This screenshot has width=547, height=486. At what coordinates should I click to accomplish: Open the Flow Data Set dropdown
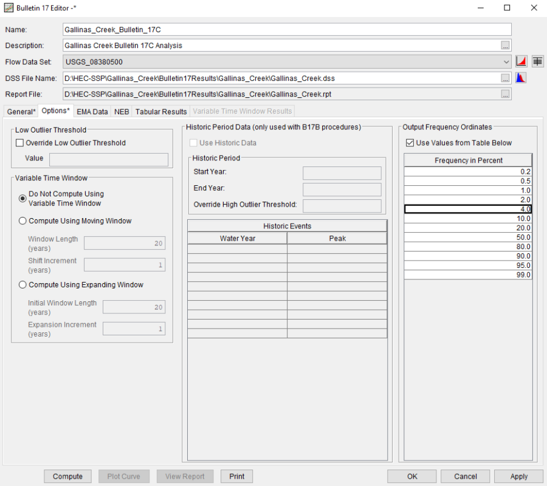tap(506, 61)
